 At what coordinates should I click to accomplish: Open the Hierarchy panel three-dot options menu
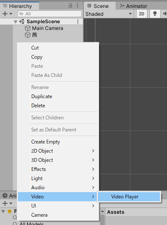77,5
